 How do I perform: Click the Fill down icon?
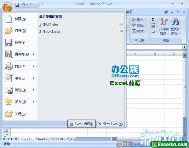153,26
